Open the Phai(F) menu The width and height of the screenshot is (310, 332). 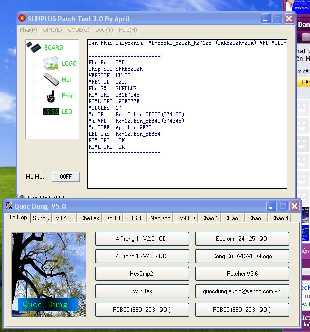(x=28, y=30)
